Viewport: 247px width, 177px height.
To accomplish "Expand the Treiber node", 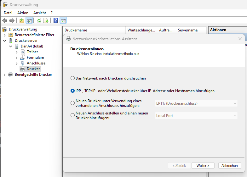I will click(16, 52).
